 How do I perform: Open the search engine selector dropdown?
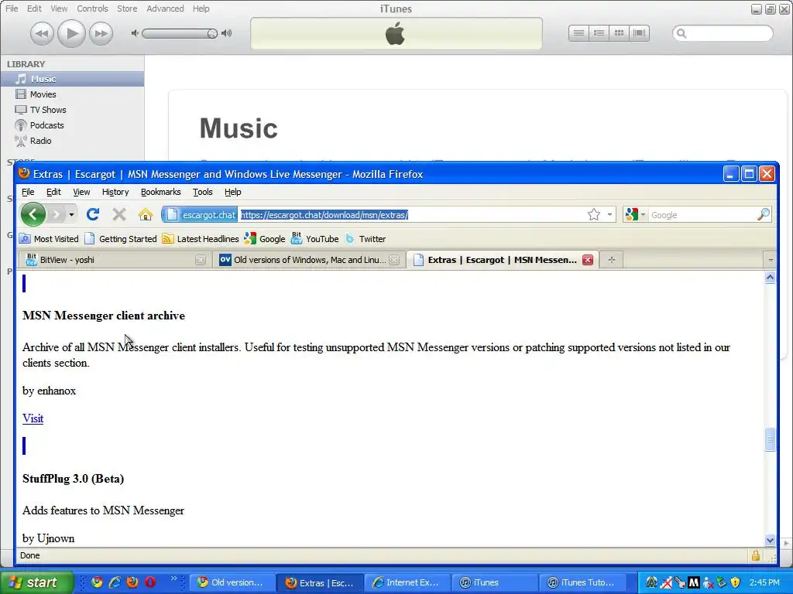636,215
